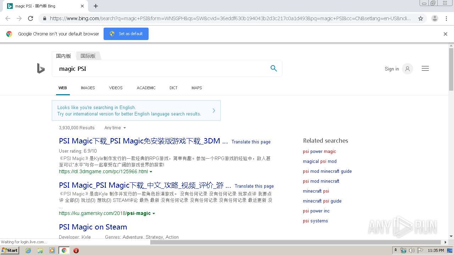Translate the 3DM result page
454x255 pixels.
251,142
